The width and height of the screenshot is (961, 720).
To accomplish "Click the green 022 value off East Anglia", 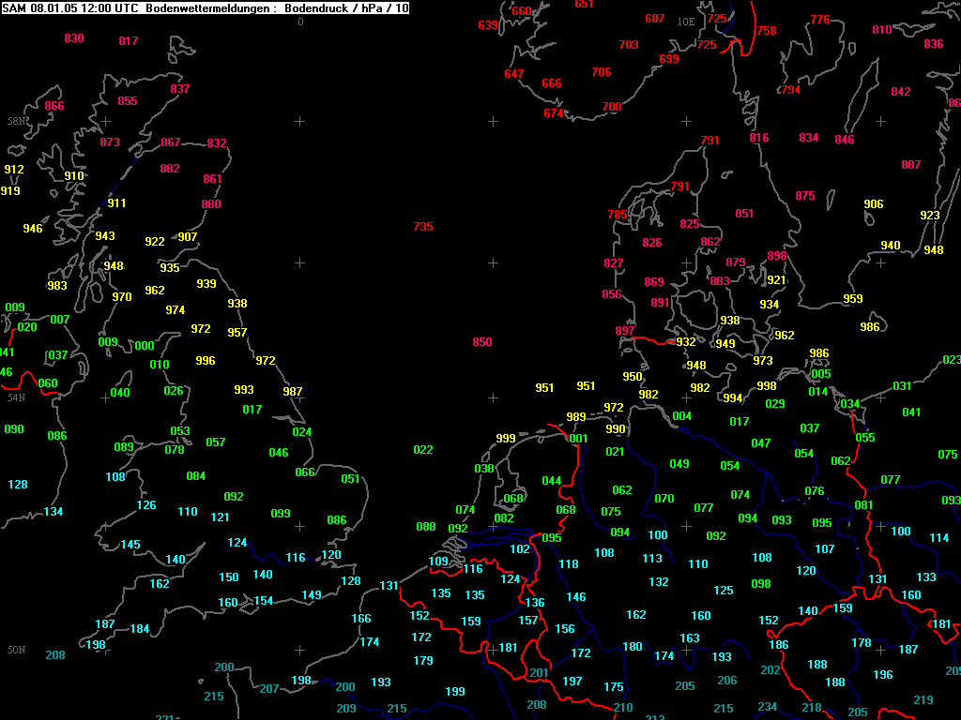I will point(423,450).
